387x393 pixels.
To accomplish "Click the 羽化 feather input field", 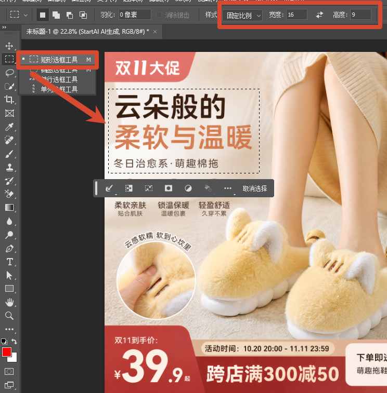I will point(135,15).
